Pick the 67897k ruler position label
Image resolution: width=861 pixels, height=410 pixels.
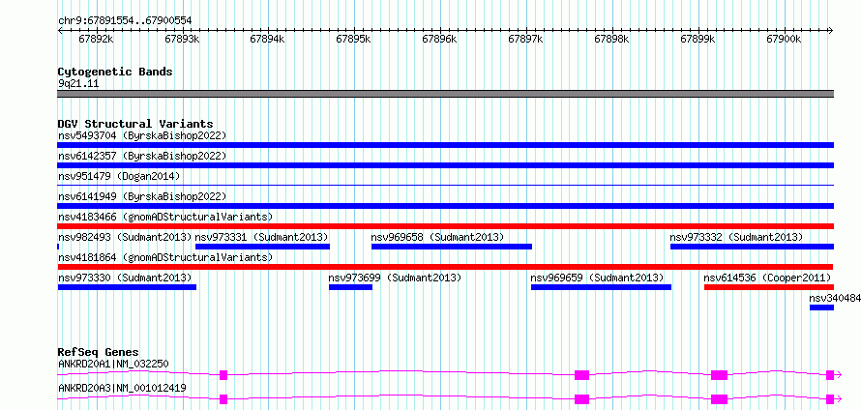coord(526,39)
